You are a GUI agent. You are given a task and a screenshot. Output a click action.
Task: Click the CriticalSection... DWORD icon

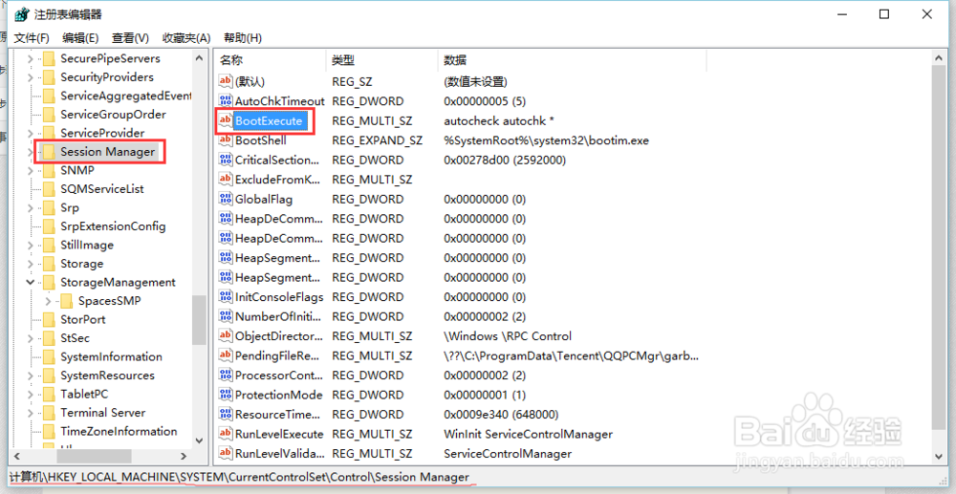(226, 160)
